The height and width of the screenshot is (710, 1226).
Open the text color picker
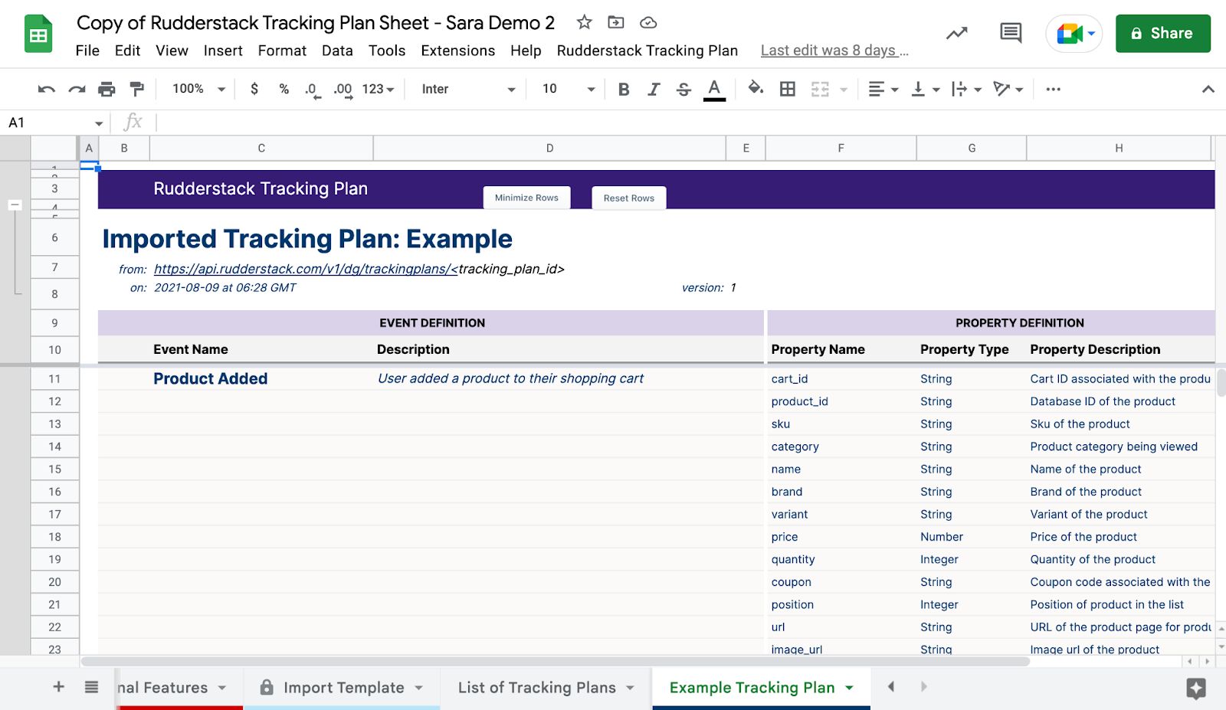[x=714, y=89]
